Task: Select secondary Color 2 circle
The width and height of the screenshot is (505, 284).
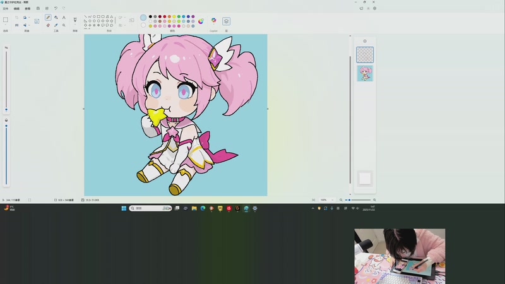Action: (x=143, y=25)
